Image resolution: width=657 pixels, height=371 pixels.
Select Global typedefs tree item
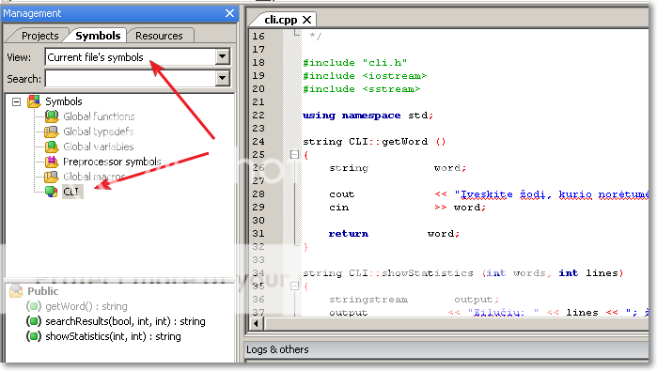pyautogui.click(x=98, y=131)
